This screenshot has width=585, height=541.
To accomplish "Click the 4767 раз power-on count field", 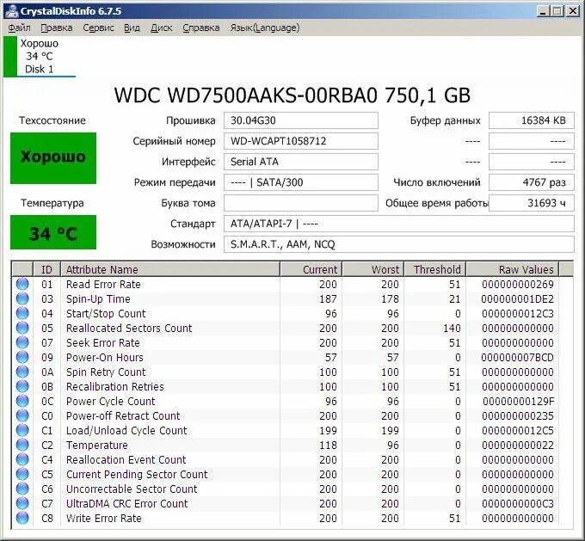I will pos(532,182).
